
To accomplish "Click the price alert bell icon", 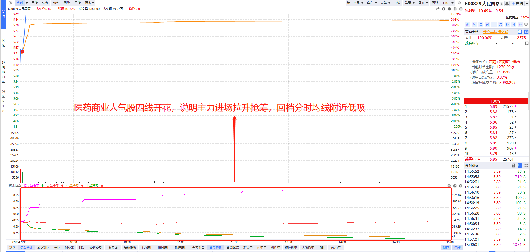I will click(x=507, y=4).
